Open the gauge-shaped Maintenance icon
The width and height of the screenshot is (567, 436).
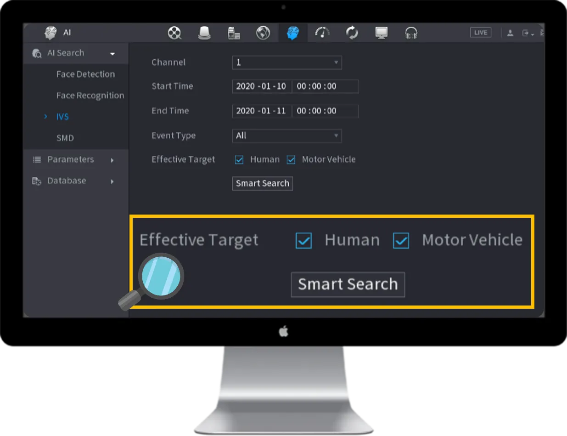(322, 33)
